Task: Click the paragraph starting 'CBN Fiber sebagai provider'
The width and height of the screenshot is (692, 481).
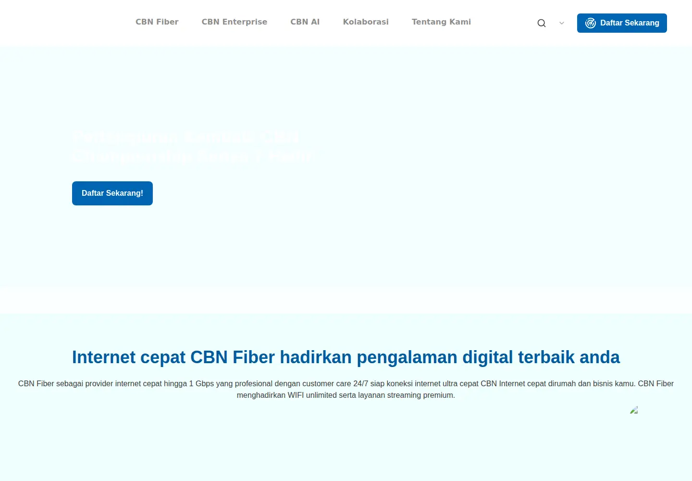Action: click(346, 389)
